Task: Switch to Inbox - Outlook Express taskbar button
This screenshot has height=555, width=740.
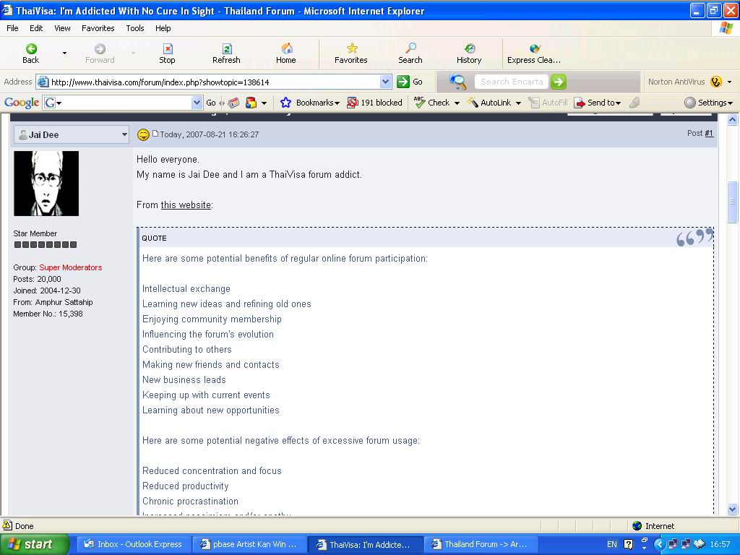Action: 133,544
